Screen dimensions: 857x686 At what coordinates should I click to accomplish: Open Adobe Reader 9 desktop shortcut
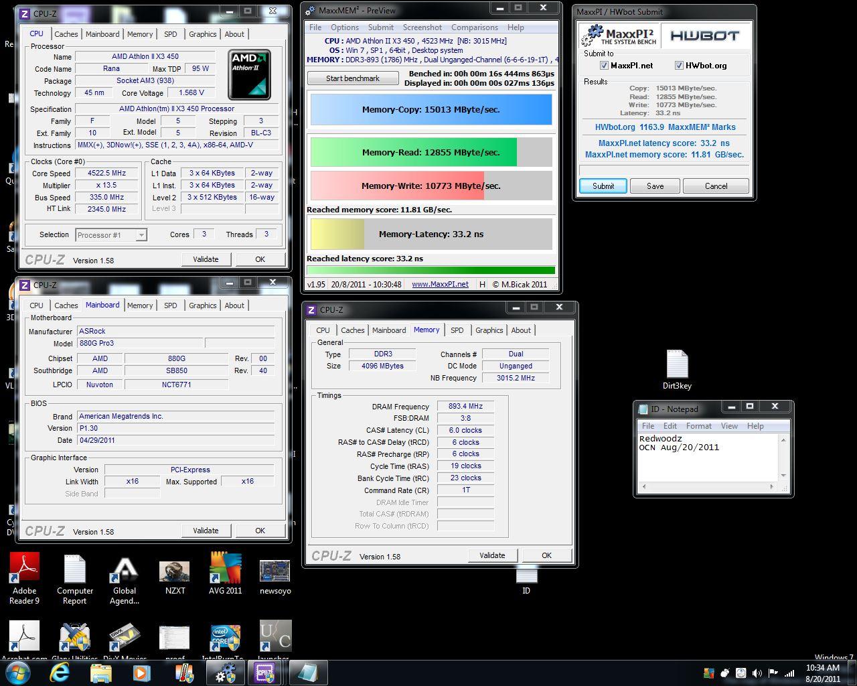pos(25,577)
